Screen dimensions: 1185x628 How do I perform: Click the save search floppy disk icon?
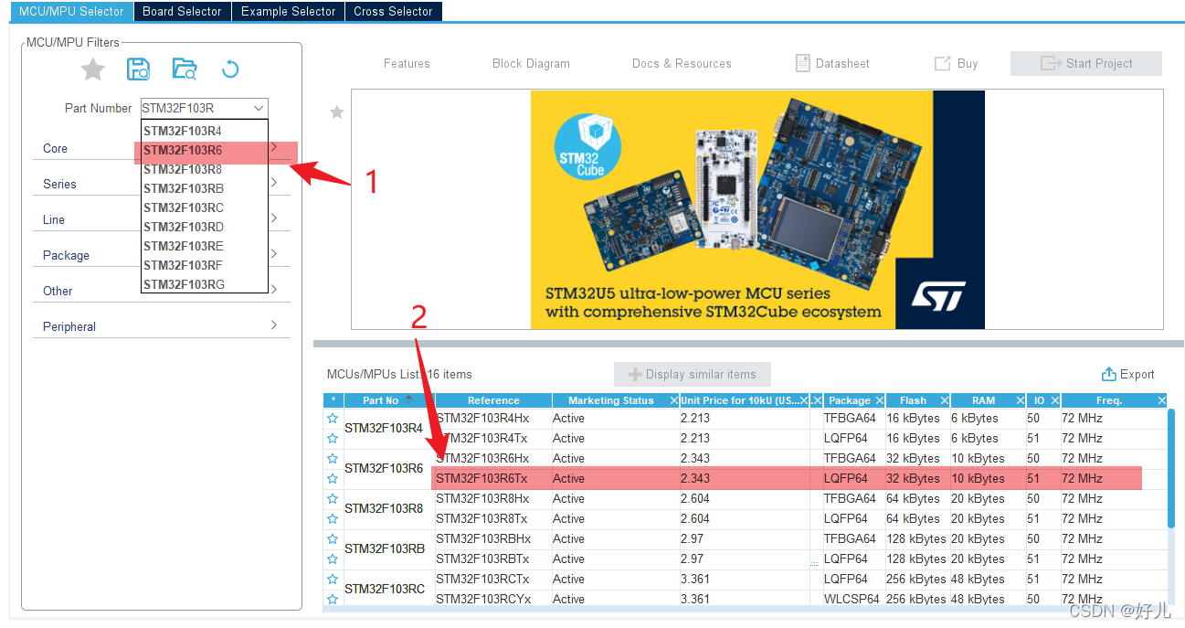click(x=138, y=69)
